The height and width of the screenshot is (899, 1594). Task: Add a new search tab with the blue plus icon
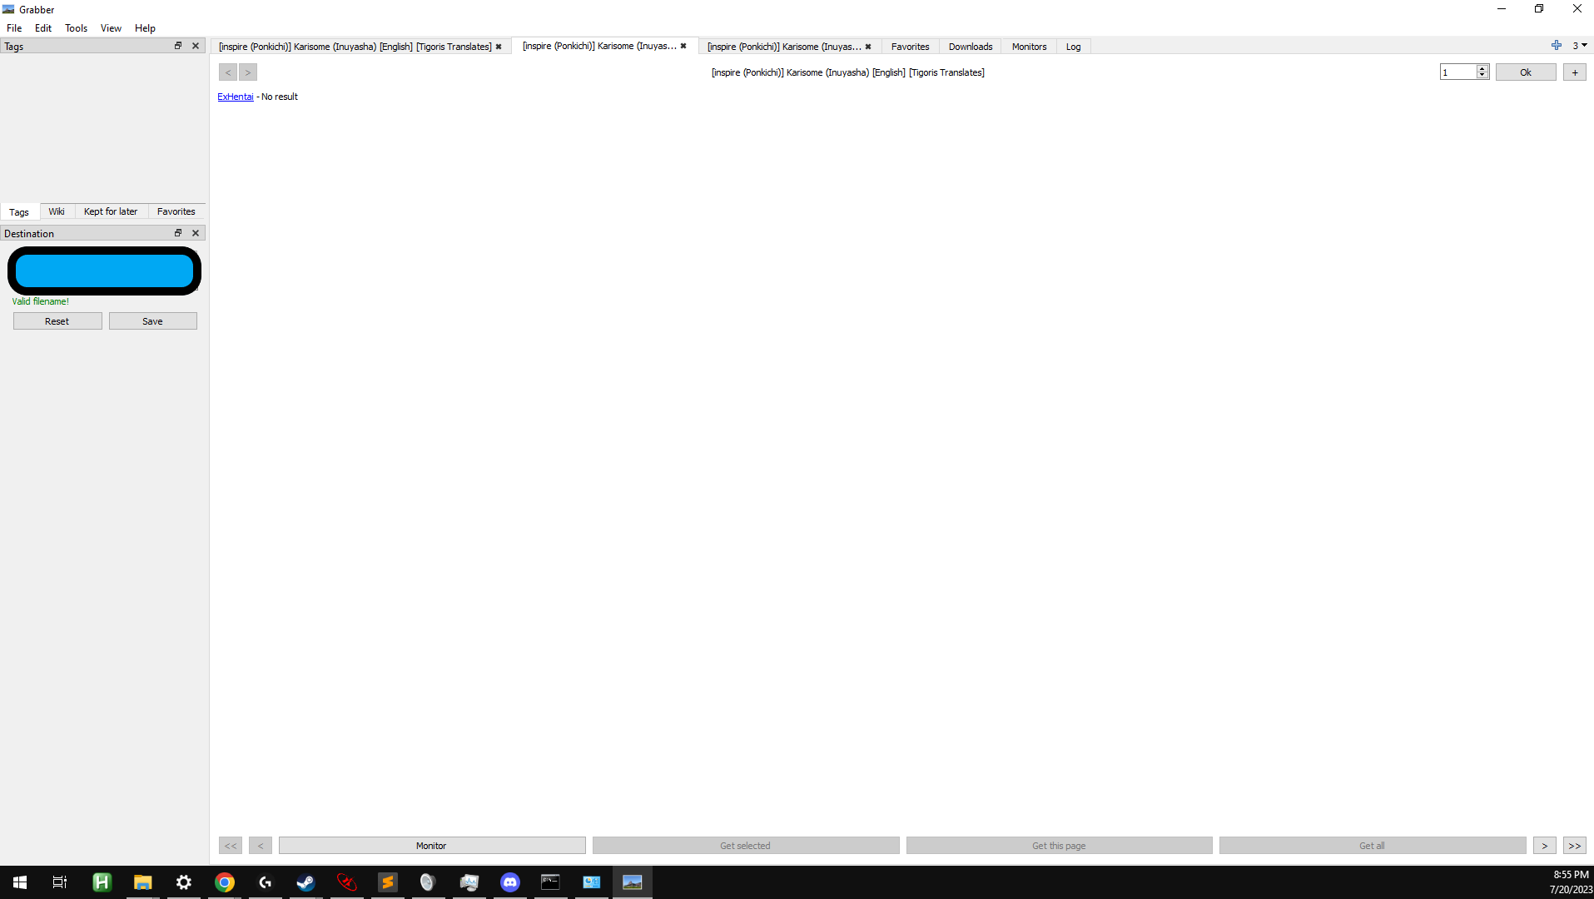click(x=1556, y=46)
